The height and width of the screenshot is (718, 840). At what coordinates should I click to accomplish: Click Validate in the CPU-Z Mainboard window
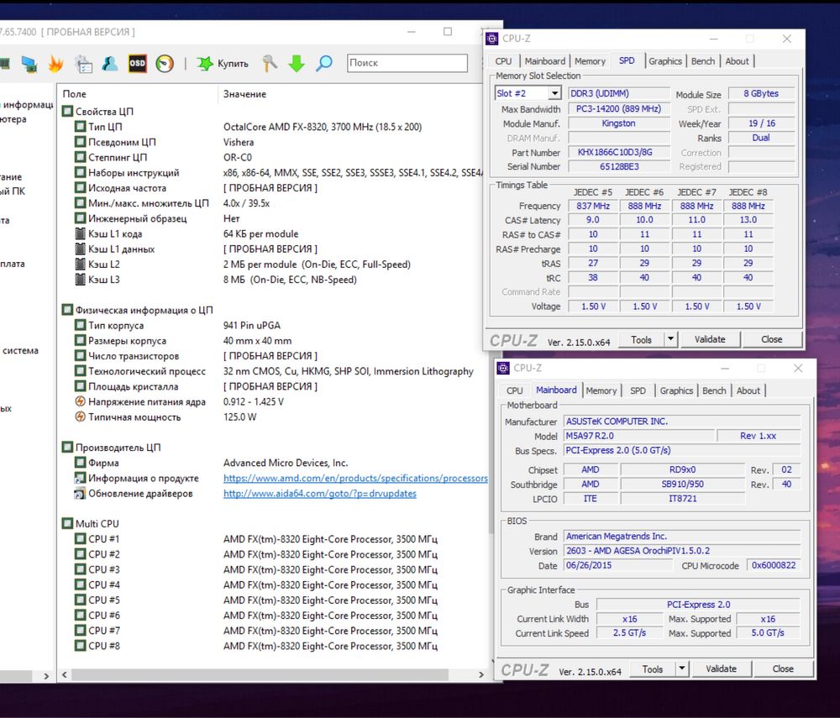pos(721,669)
